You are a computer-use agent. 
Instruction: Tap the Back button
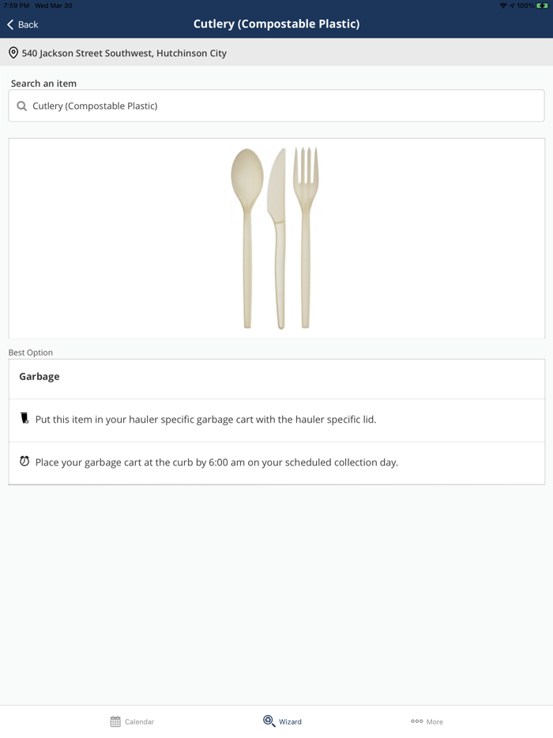pyautogui.click(x=22, y=24)
